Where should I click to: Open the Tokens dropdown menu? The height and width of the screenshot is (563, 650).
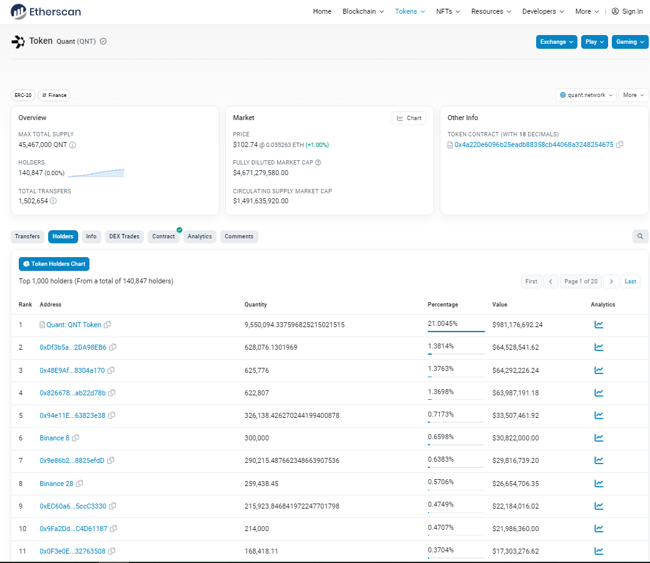coord(410,12)
